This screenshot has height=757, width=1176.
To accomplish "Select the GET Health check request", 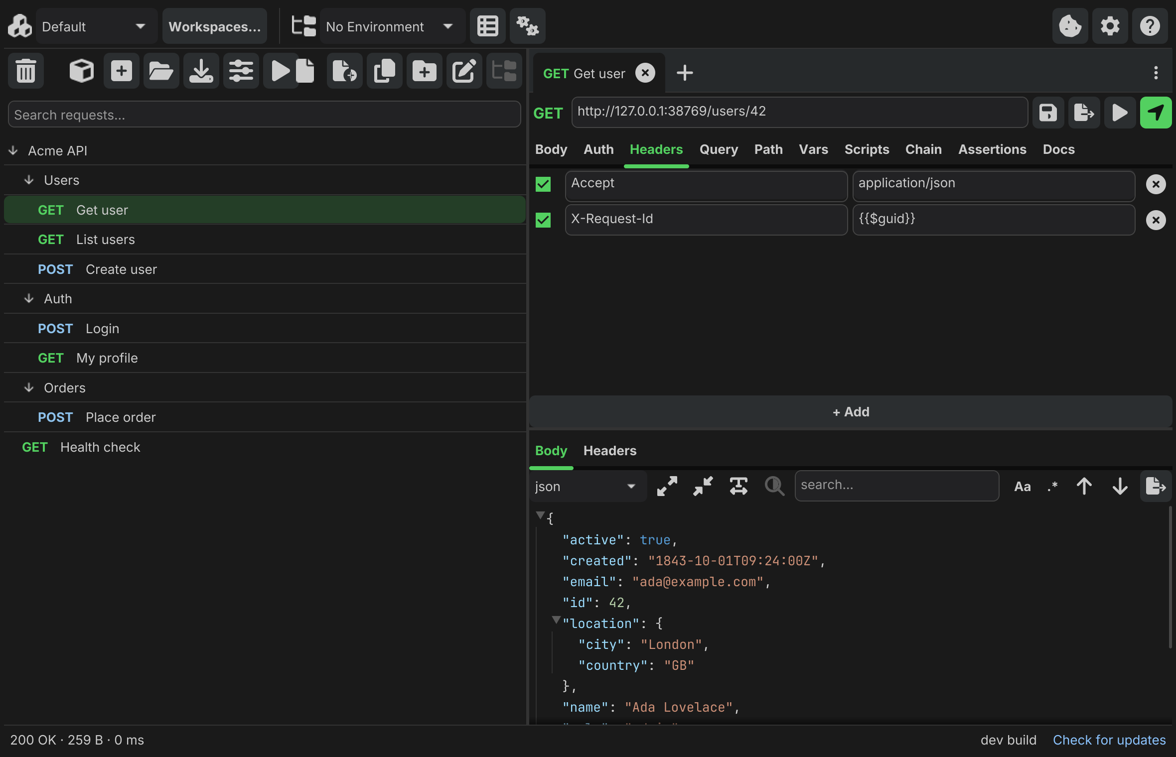I will pyautogui.click(x=265, y=447).
